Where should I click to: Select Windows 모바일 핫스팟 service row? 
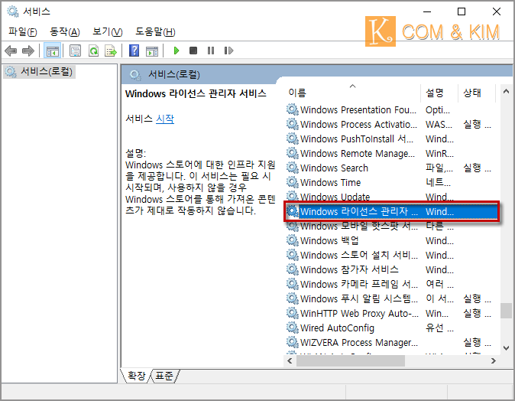pyautogui.click(x=391, y=226)
